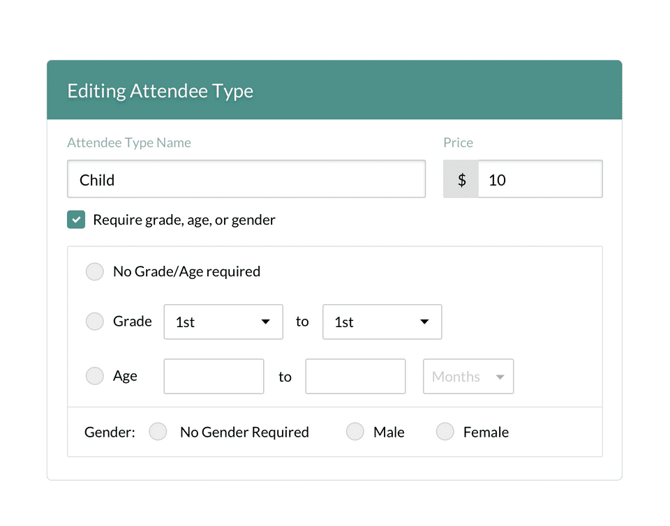
Task: Select the Age radio button
Action: point(95,376)
